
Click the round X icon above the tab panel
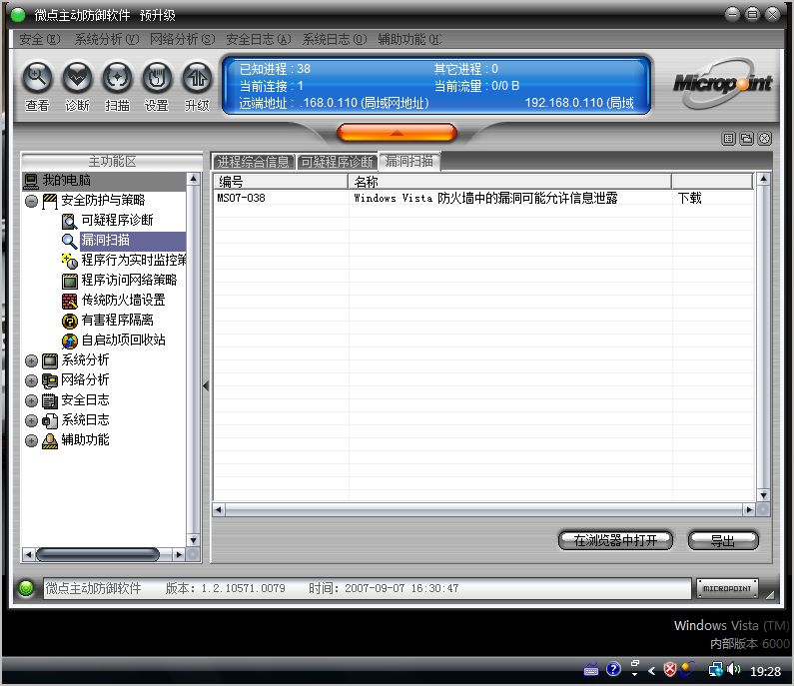pyautogui.click(x=765, y=138)
